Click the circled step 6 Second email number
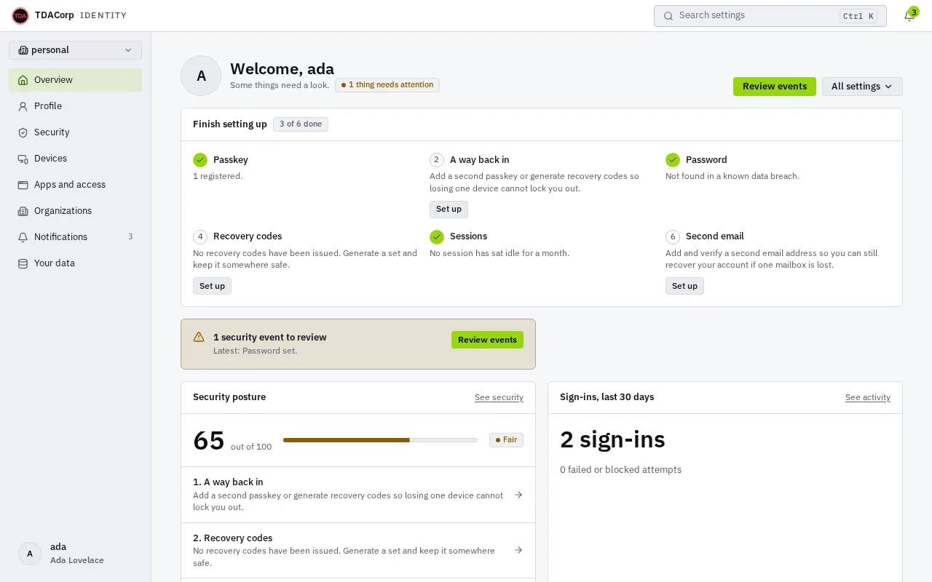932x582 pixels. [x=673, y=237]
